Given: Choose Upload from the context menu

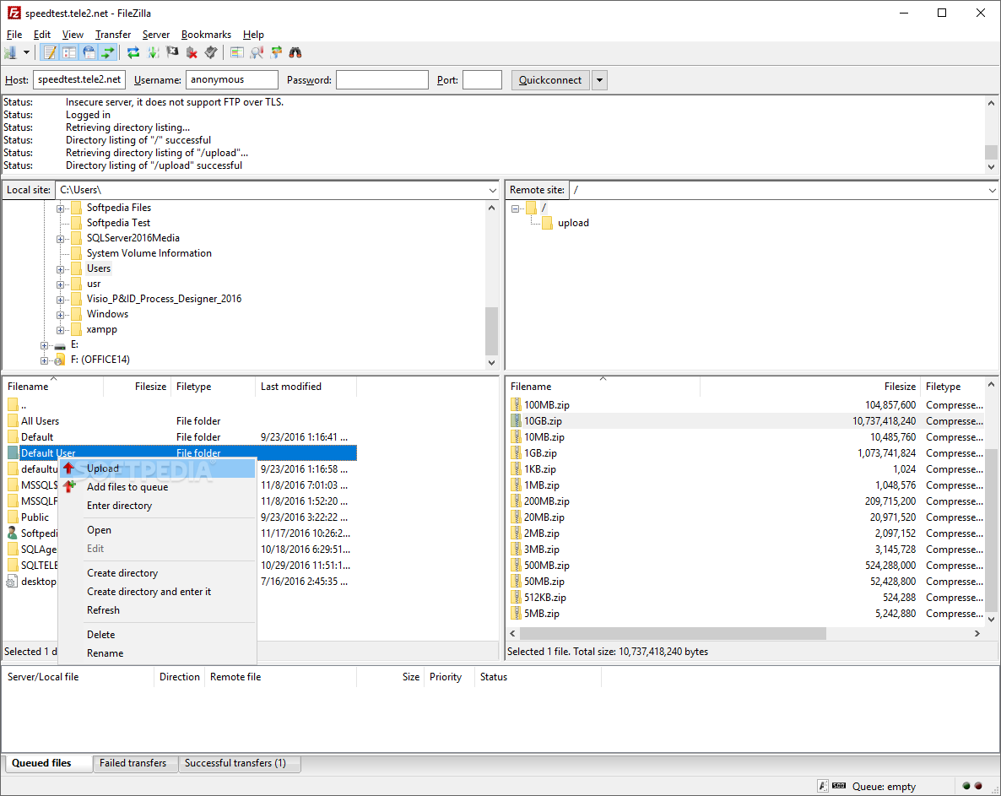Looking at the screenshot, I should click(x=158, y=468).
